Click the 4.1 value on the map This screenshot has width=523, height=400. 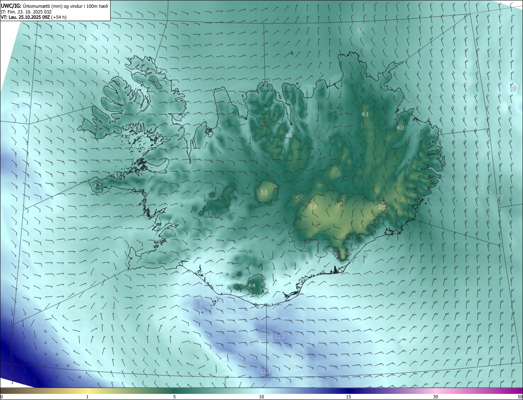pyautogui.click(x=365, y=115)
